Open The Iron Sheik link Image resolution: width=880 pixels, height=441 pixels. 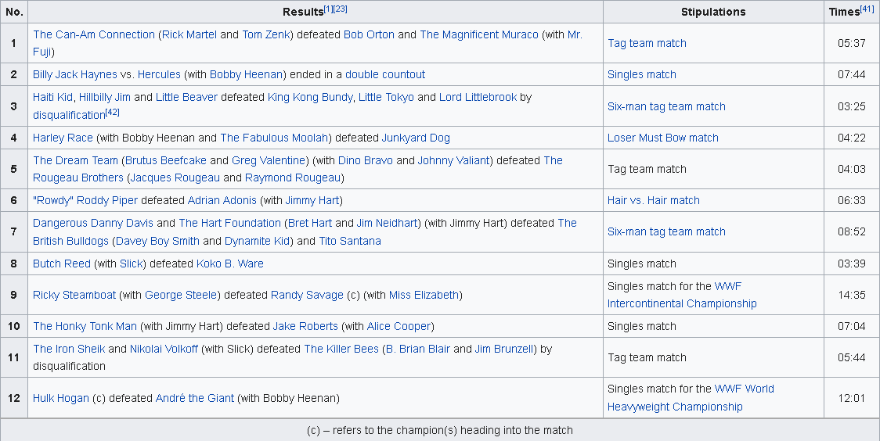click(68, 349)
